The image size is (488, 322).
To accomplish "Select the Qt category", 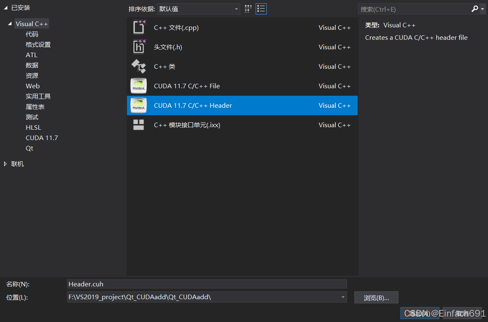I will tap(29, 148).
